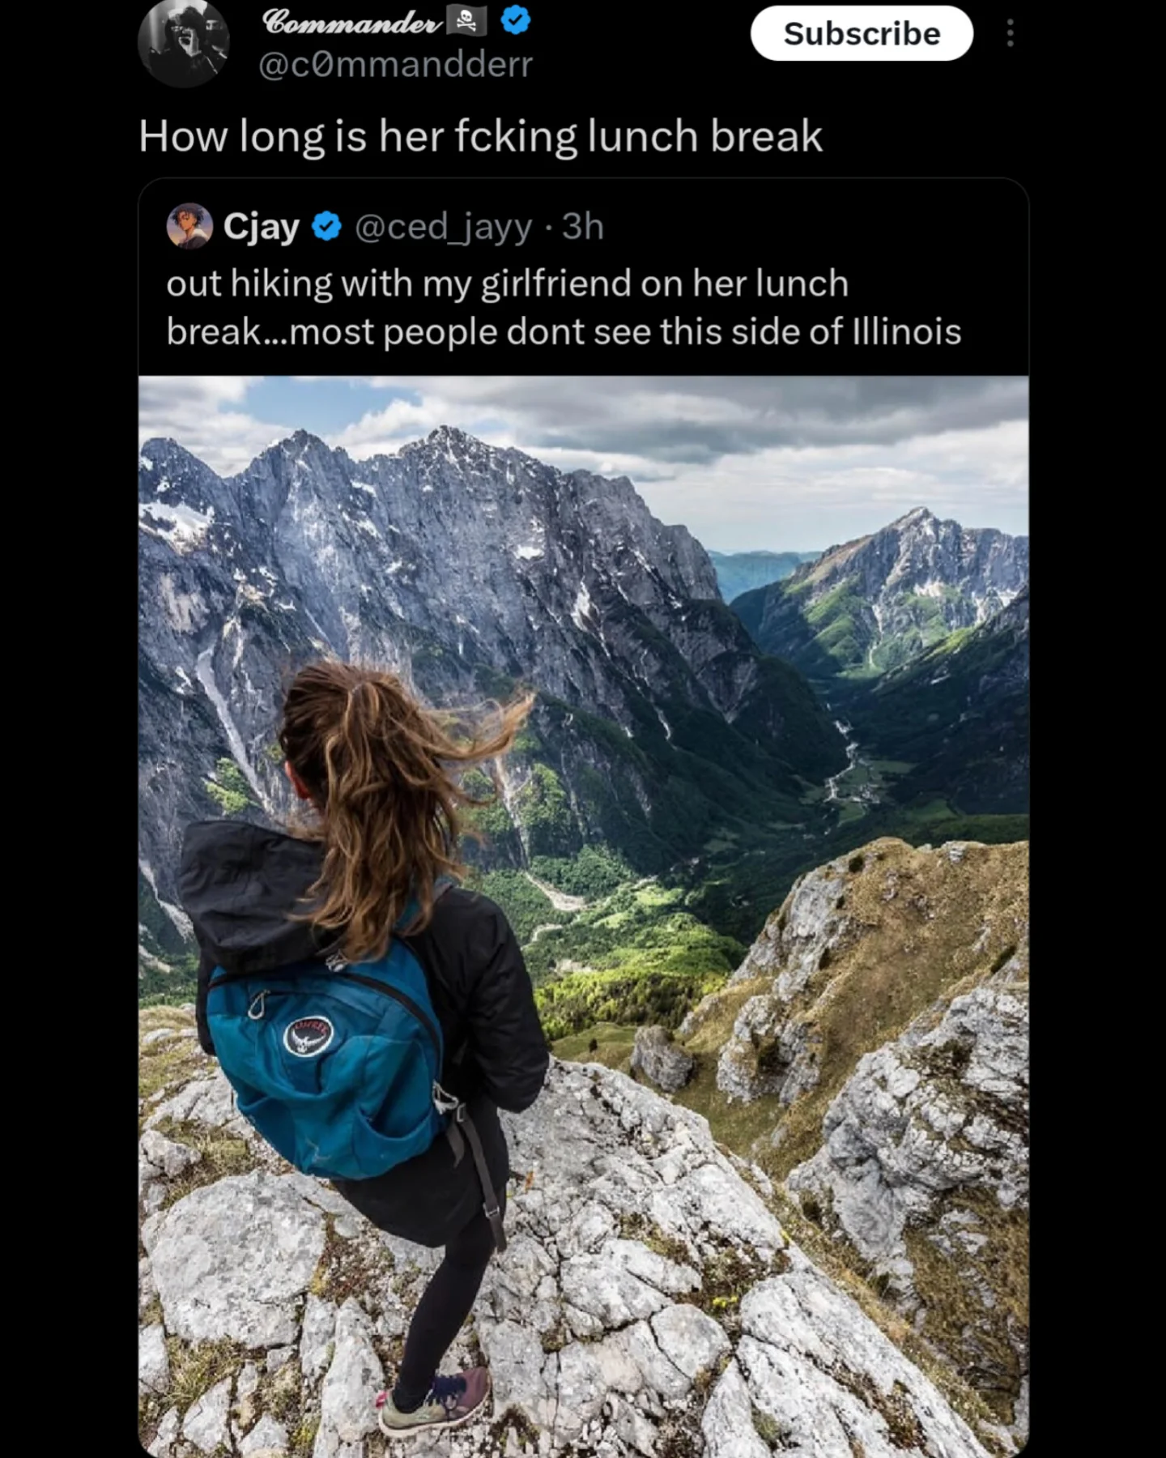Click the Osprey logo on the backpack
The height and width of the screenshot is (1458, 1166).
(x=309, y=1034)
